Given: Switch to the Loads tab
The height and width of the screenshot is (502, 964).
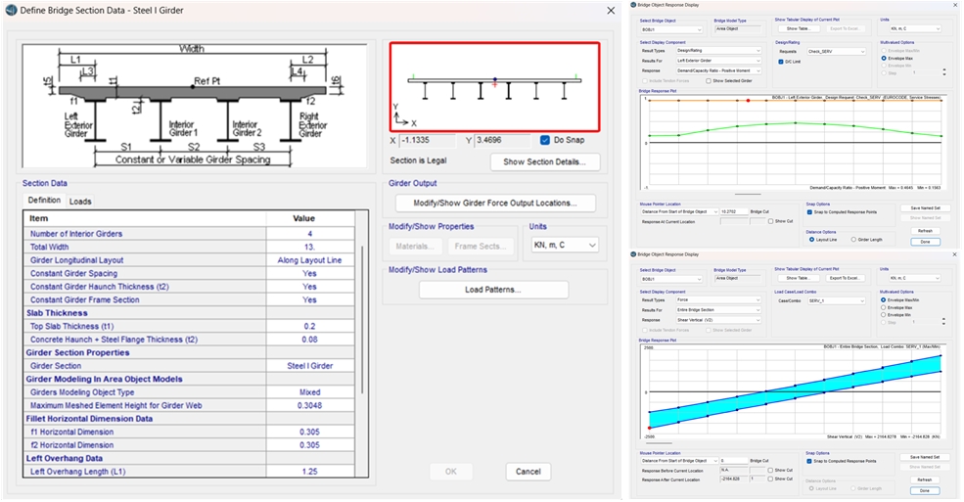Looking at the screenshot, I should click(80, 201).
